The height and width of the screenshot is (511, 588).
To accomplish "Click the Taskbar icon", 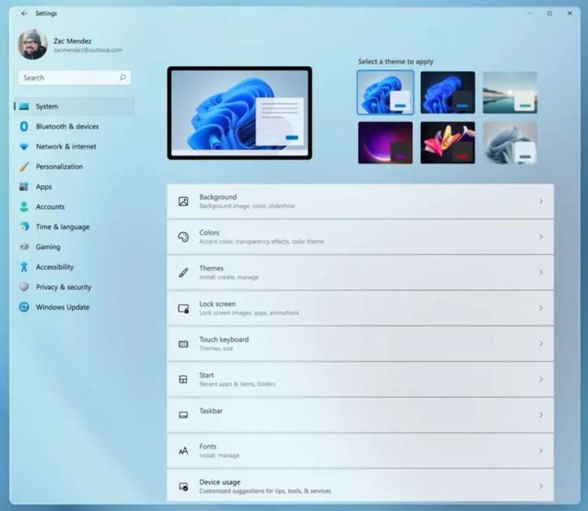I will coord(183,415).
